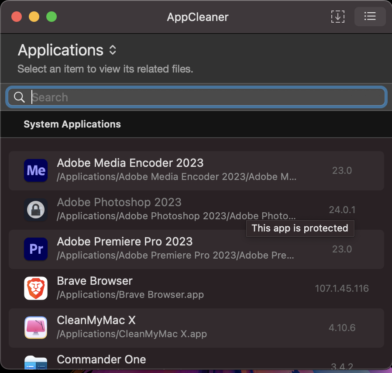Click the 'This app is protected' tooltip
Viewport: 392px width, 373px height.
[300, 228]
